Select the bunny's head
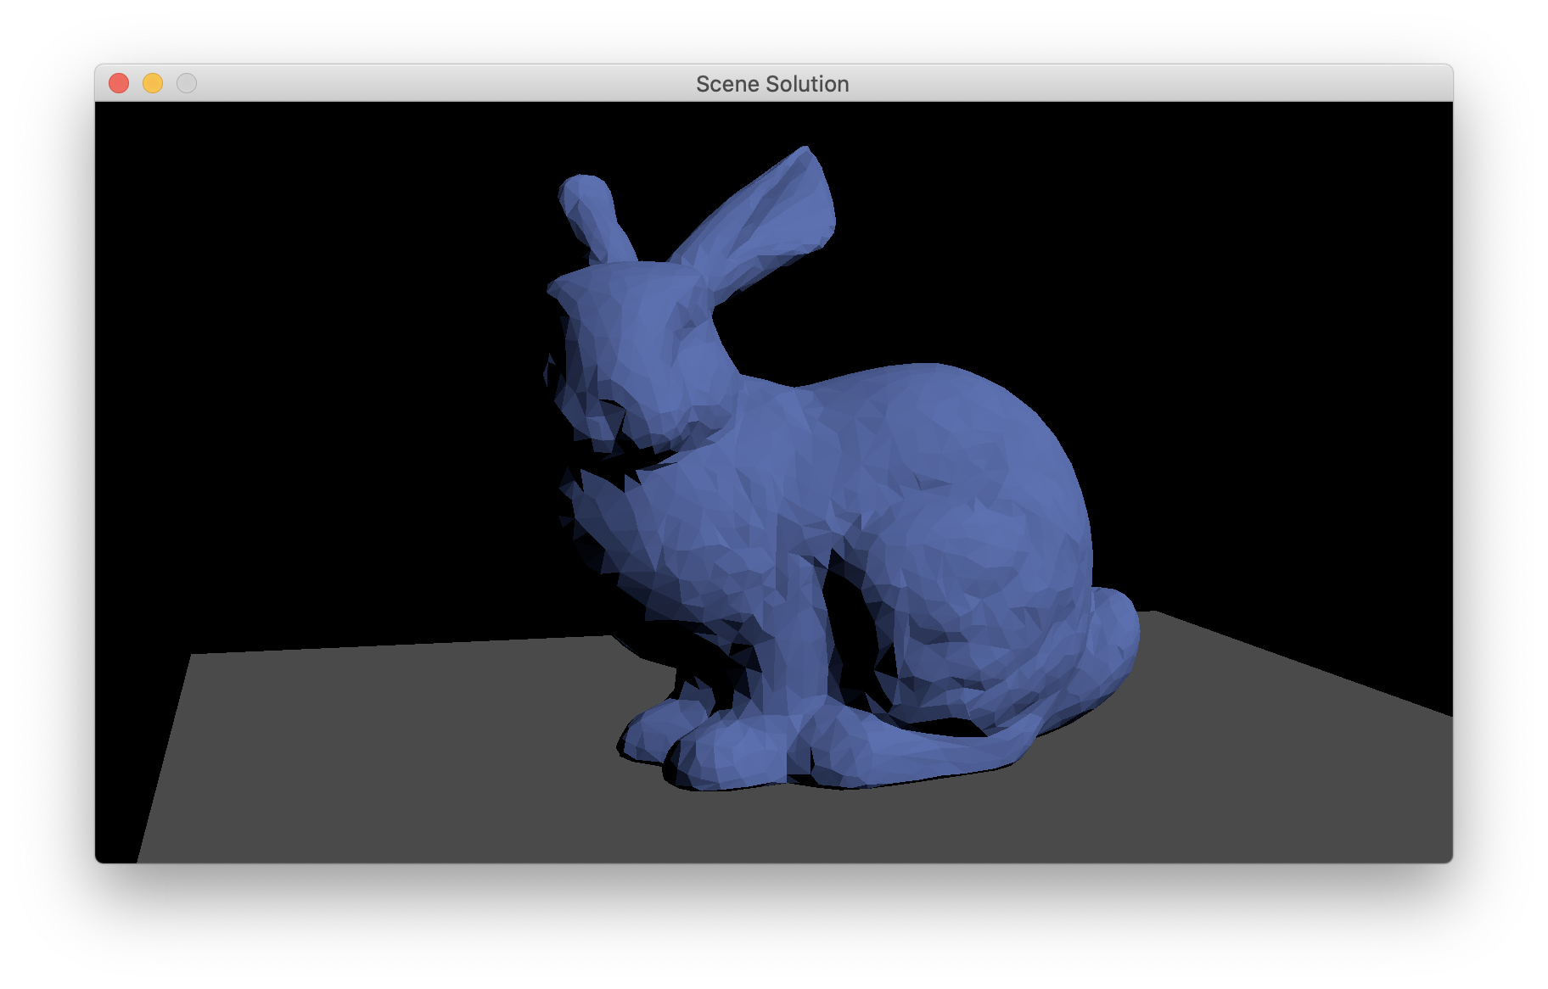 tap(637, 339)
